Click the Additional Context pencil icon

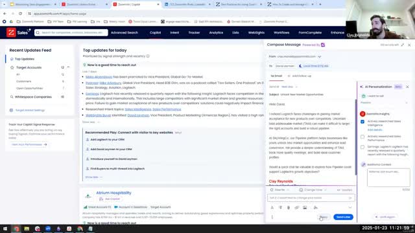click(363, 164)
